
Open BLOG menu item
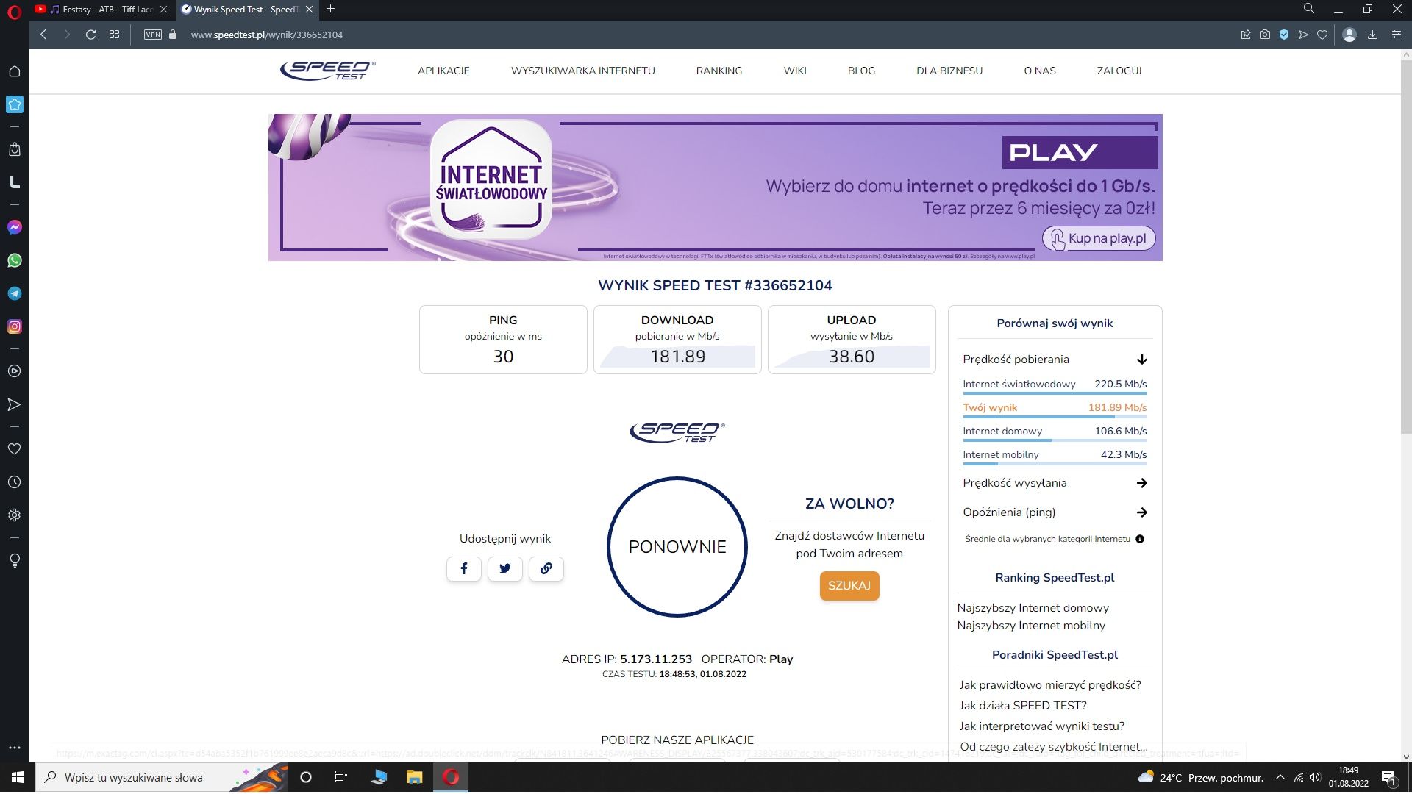(x=861, y=71)
